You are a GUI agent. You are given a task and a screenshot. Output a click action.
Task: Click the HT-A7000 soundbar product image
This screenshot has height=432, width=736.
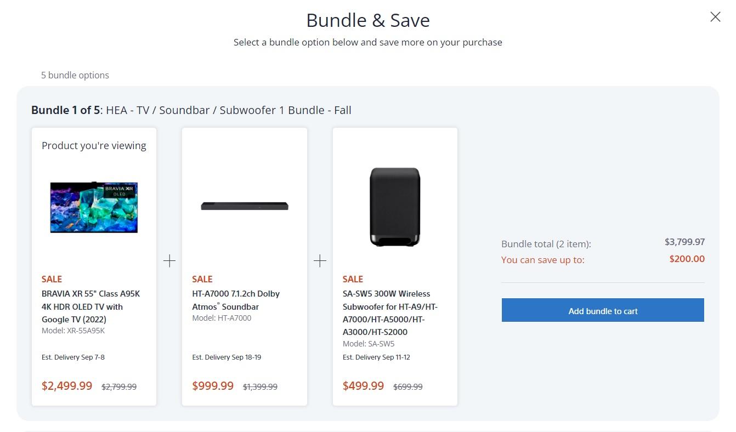(245, 206)
